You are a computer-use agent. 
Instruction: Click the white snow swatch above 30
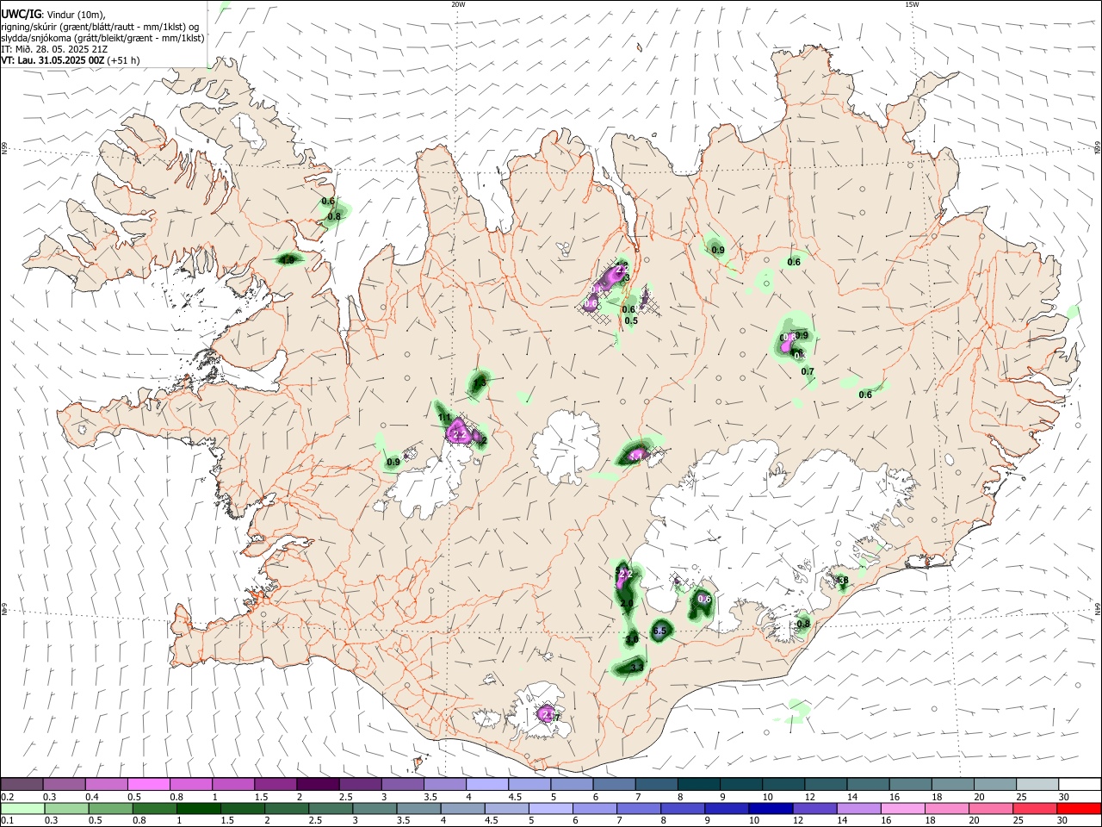[x=1078, y=784]
